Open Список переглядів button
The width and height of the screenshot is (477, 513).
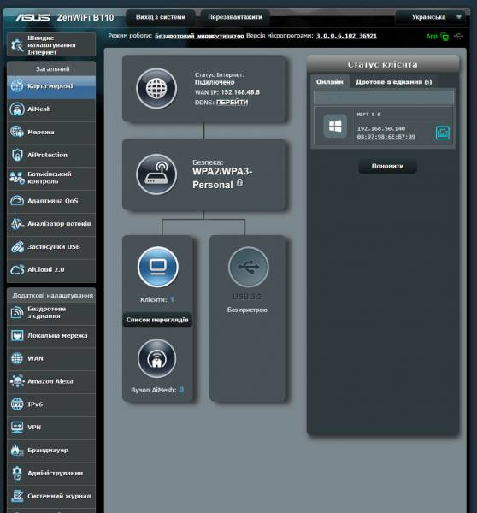(157, 320)
